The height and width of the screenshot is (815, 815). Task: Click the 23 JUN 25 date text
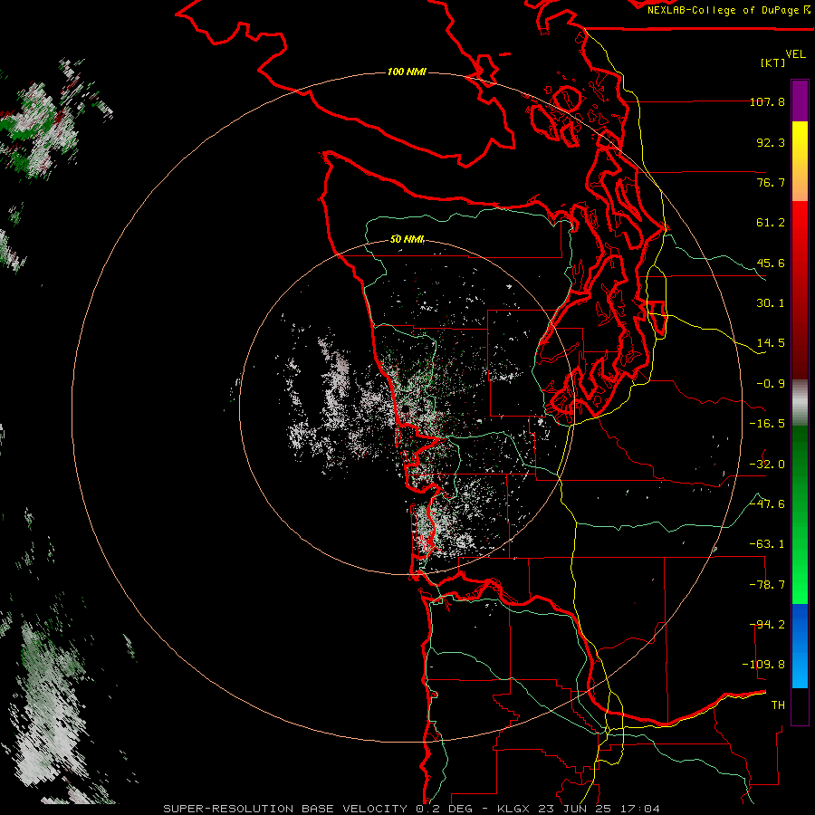[x=573, y=809]
